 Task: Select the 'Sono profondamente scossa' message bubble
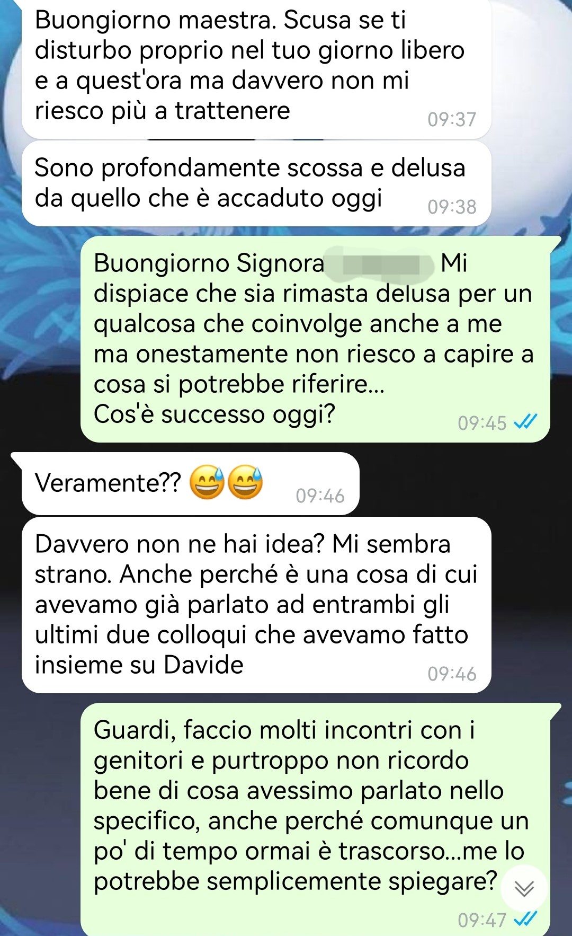(x=256, y=183)
